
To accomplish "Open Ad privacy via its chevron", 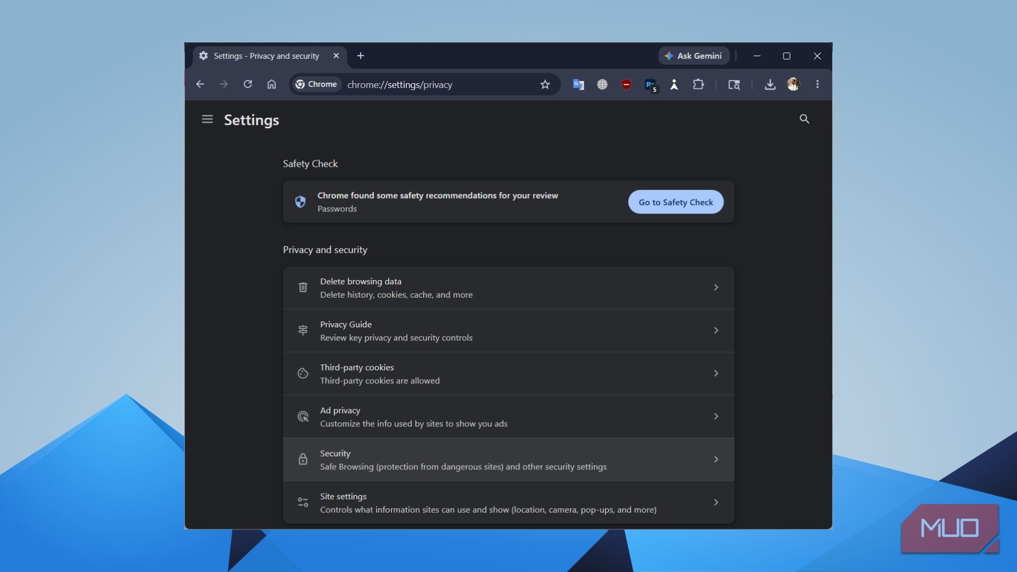I will 716,416.
